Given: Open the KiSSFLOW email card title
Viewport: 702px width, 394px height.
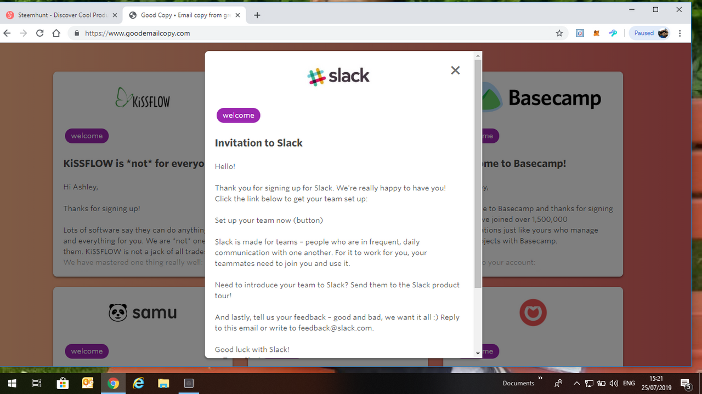Looking at the screenshot, I should 134,163.
